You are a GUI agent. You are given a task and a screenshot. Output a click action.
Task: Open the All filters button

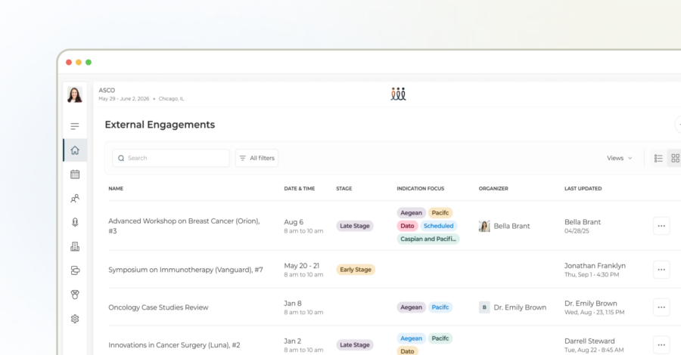(257, 158)
